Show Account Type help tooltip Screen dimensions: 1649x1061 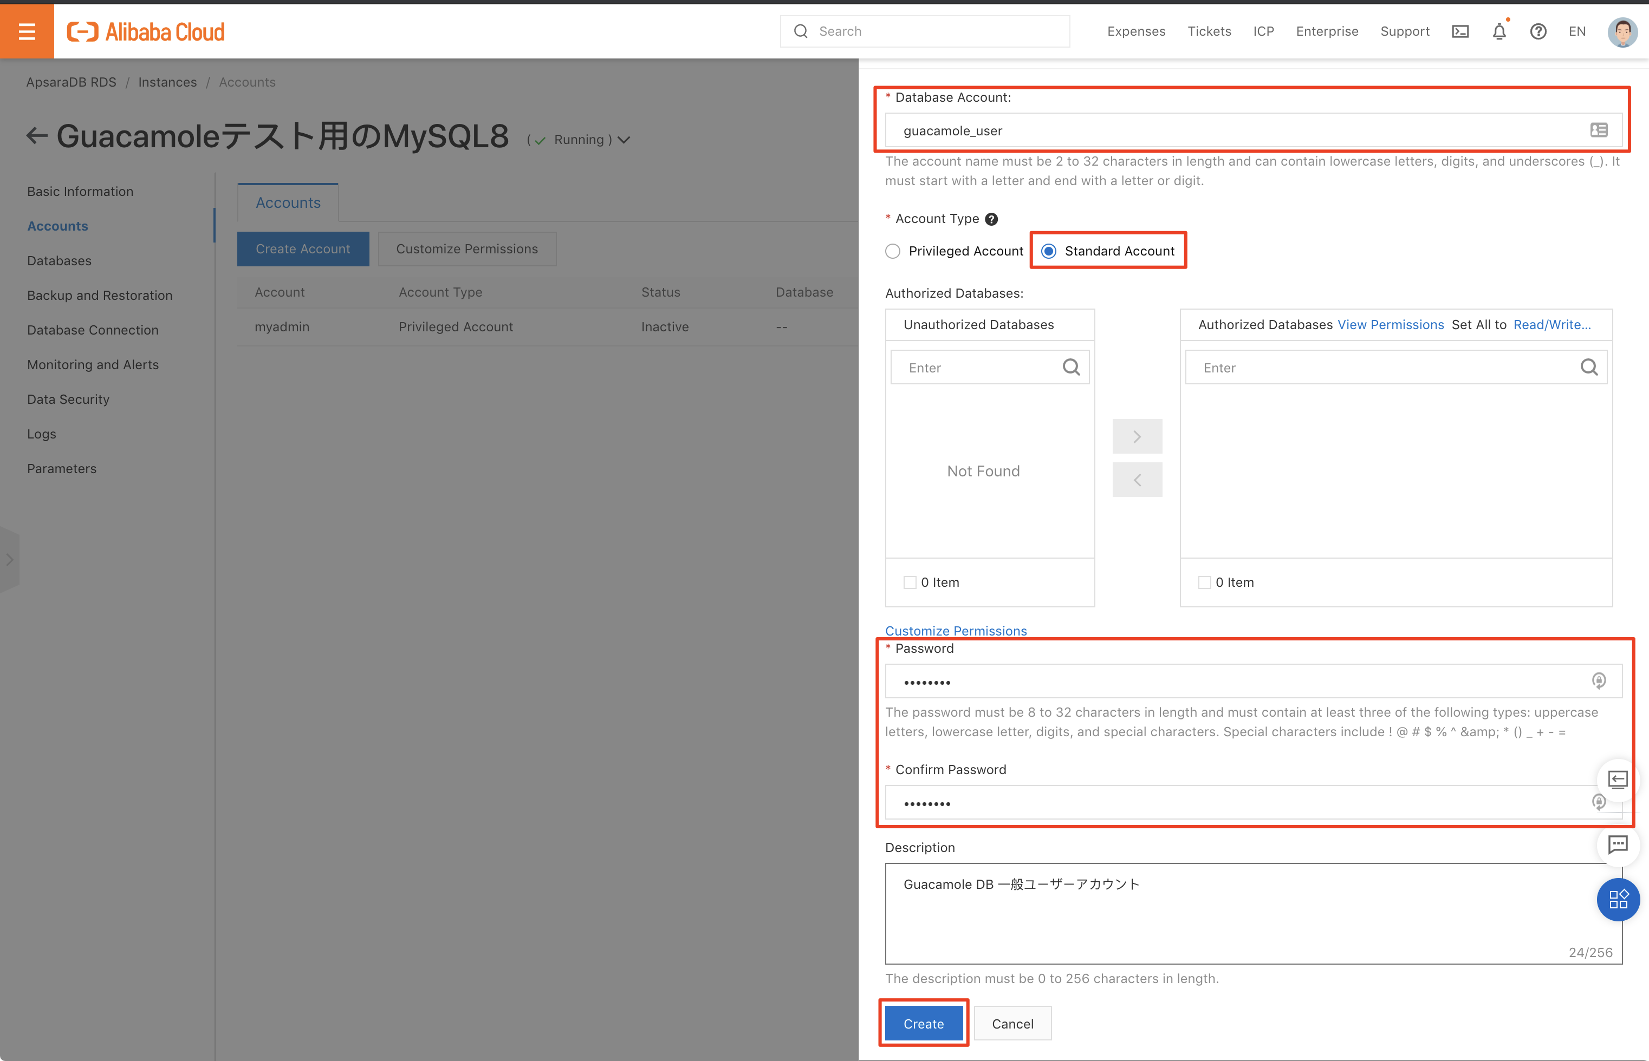click(991, 219)
